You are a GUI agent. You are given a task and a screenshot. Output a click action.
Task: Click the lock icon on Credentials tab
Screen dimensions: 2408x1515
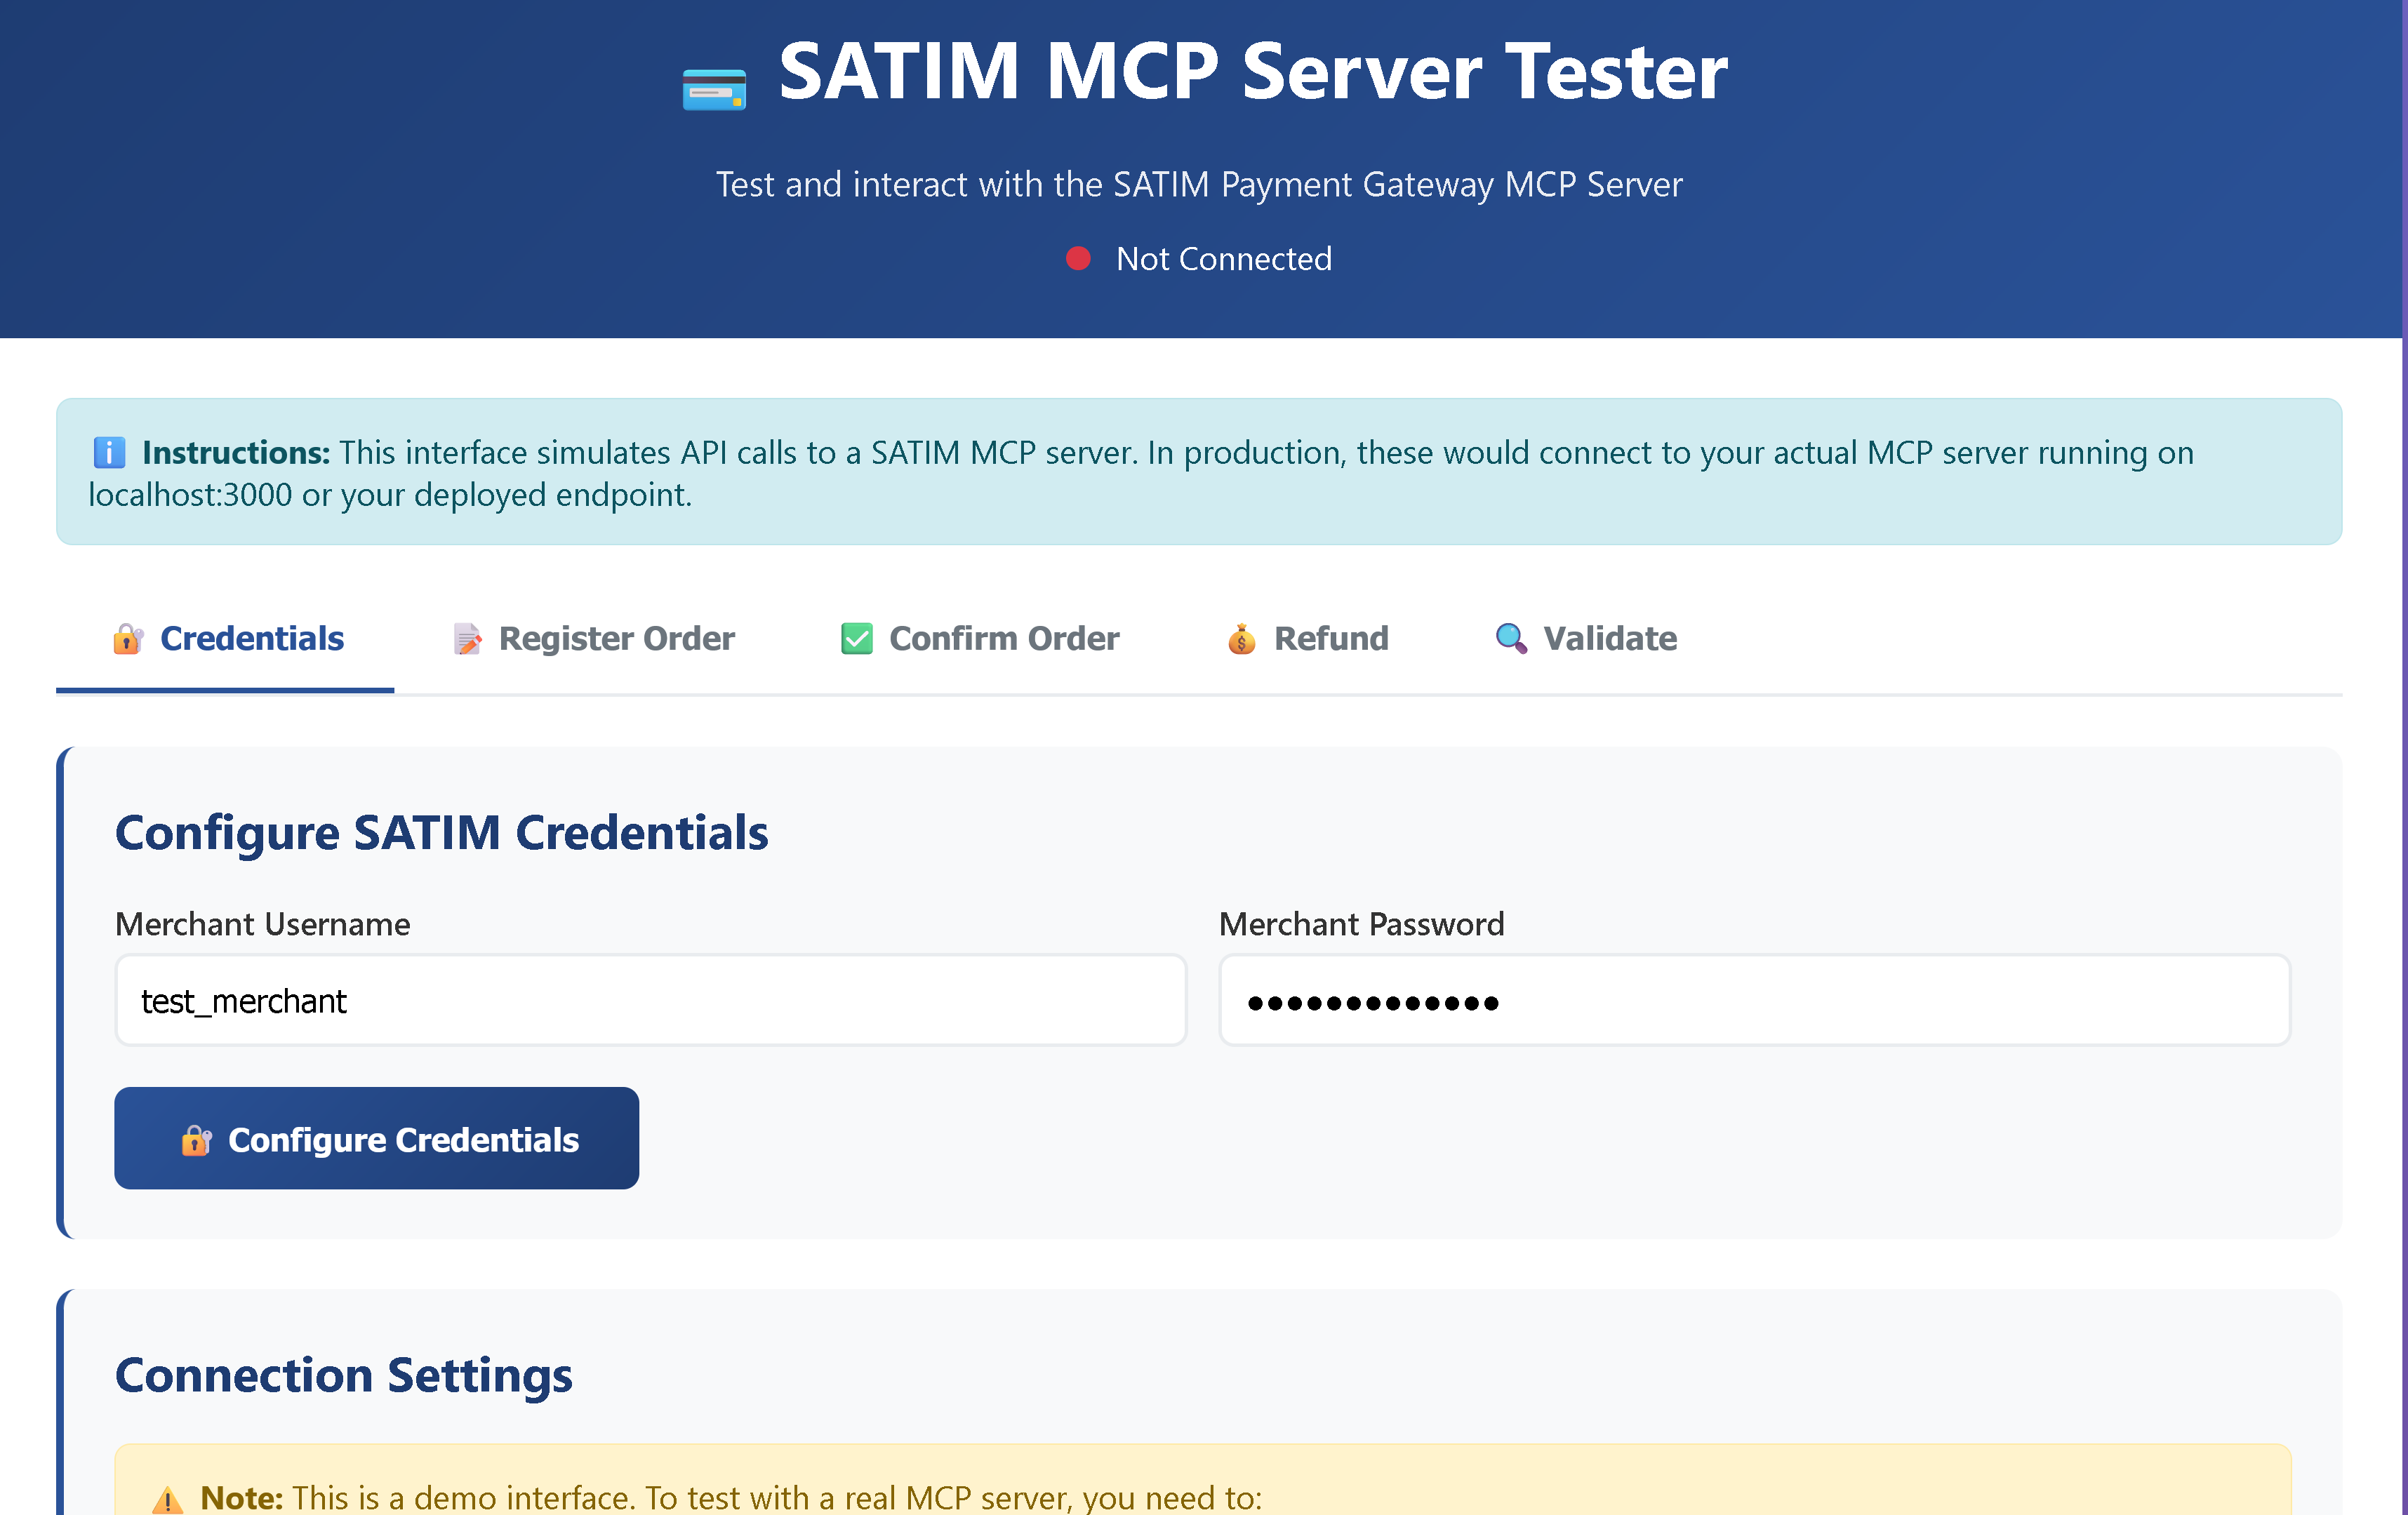(127, 638)
